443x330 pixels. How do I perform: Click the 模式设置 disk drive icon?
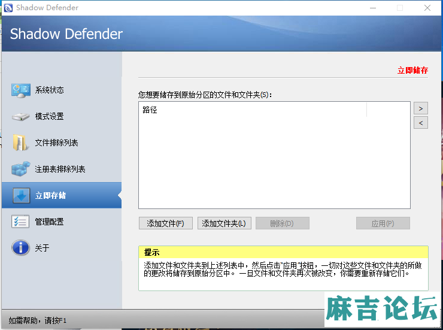[20, 117]
